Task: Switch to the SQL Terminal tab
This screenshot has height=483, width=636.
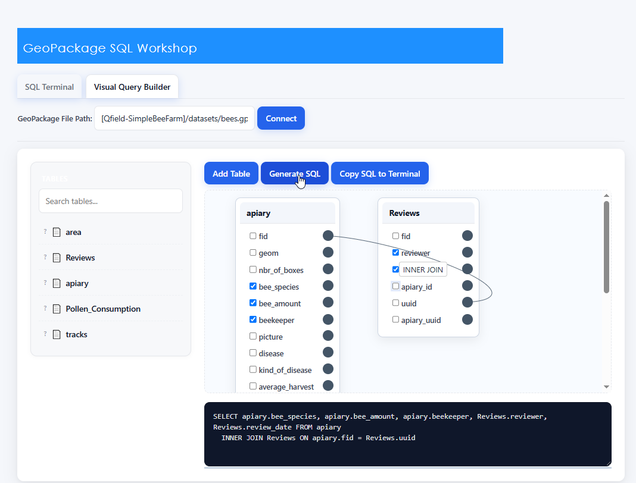Action: coord(49,87)
